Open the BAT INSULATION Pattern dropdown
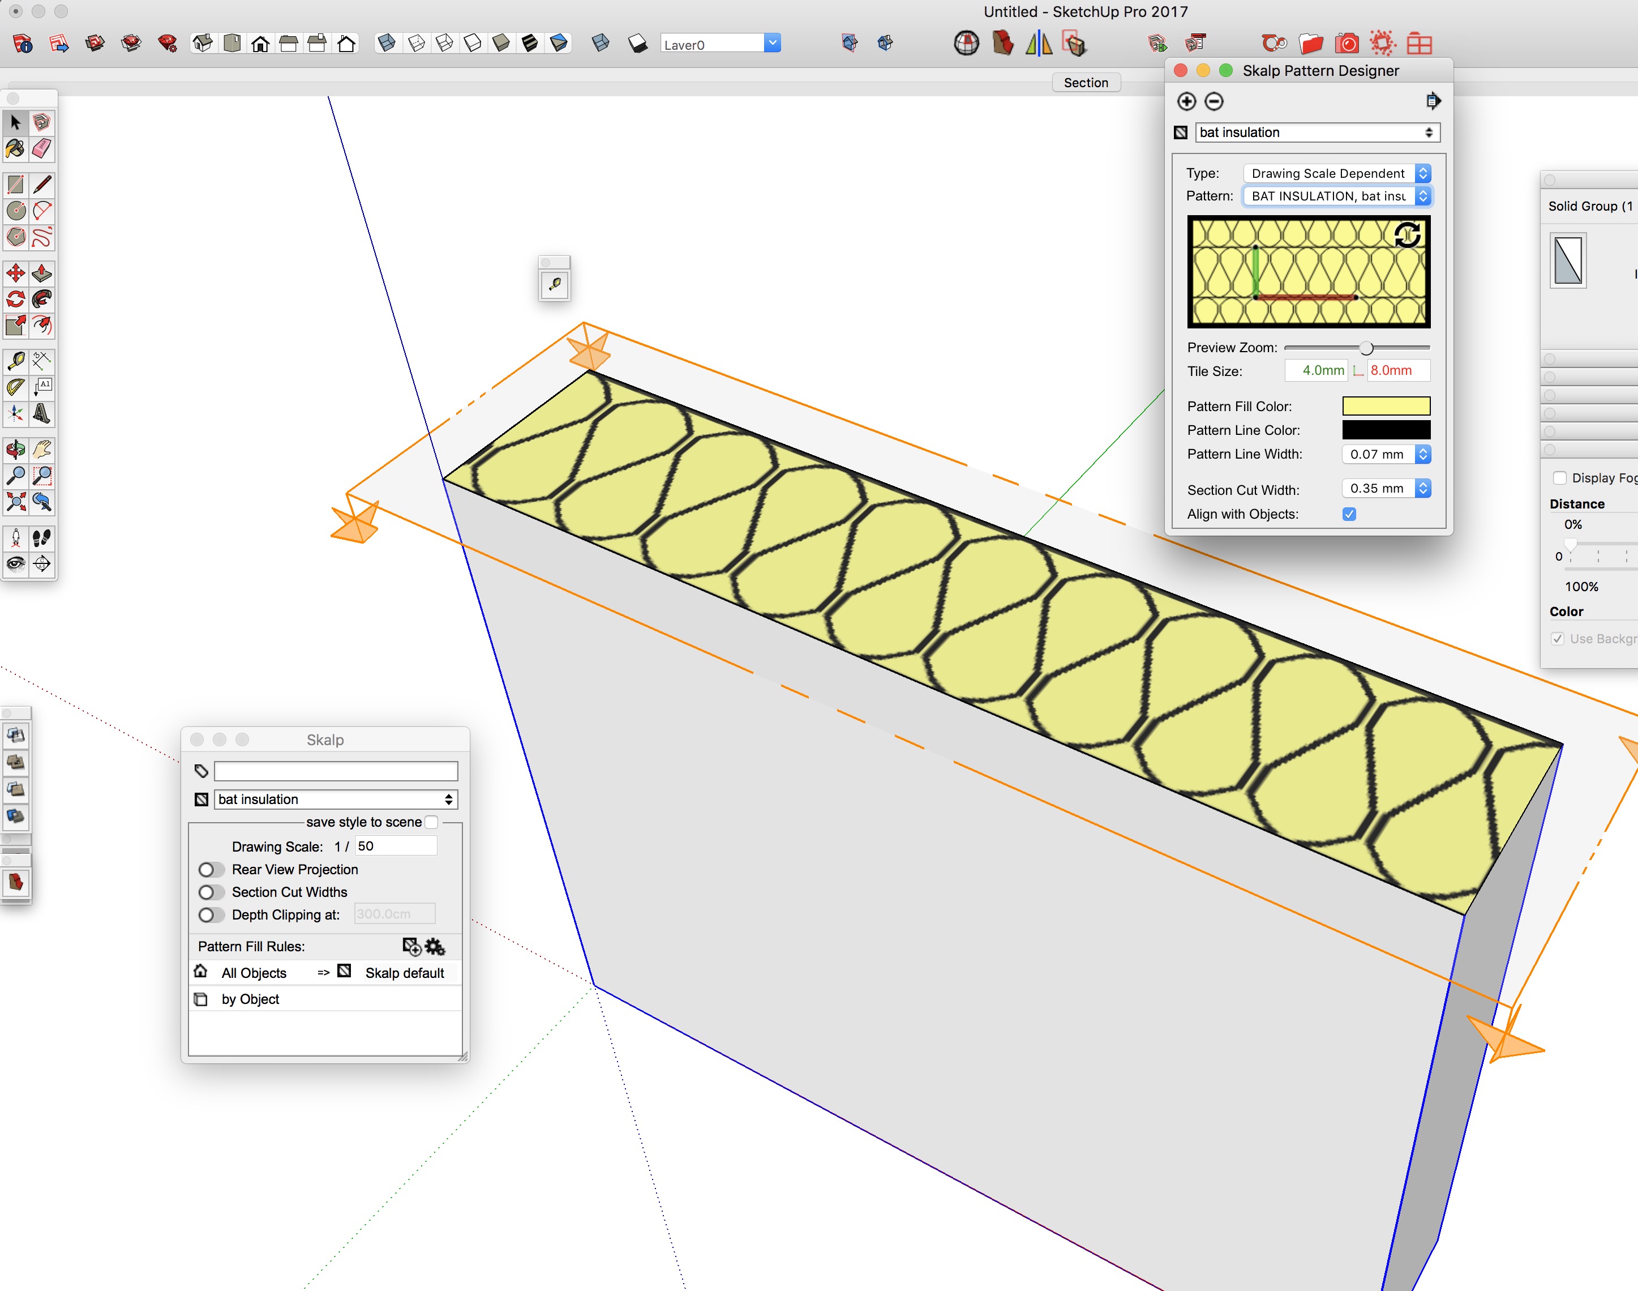Screen dimensions: 1638x1291 tap(1336, 196)
